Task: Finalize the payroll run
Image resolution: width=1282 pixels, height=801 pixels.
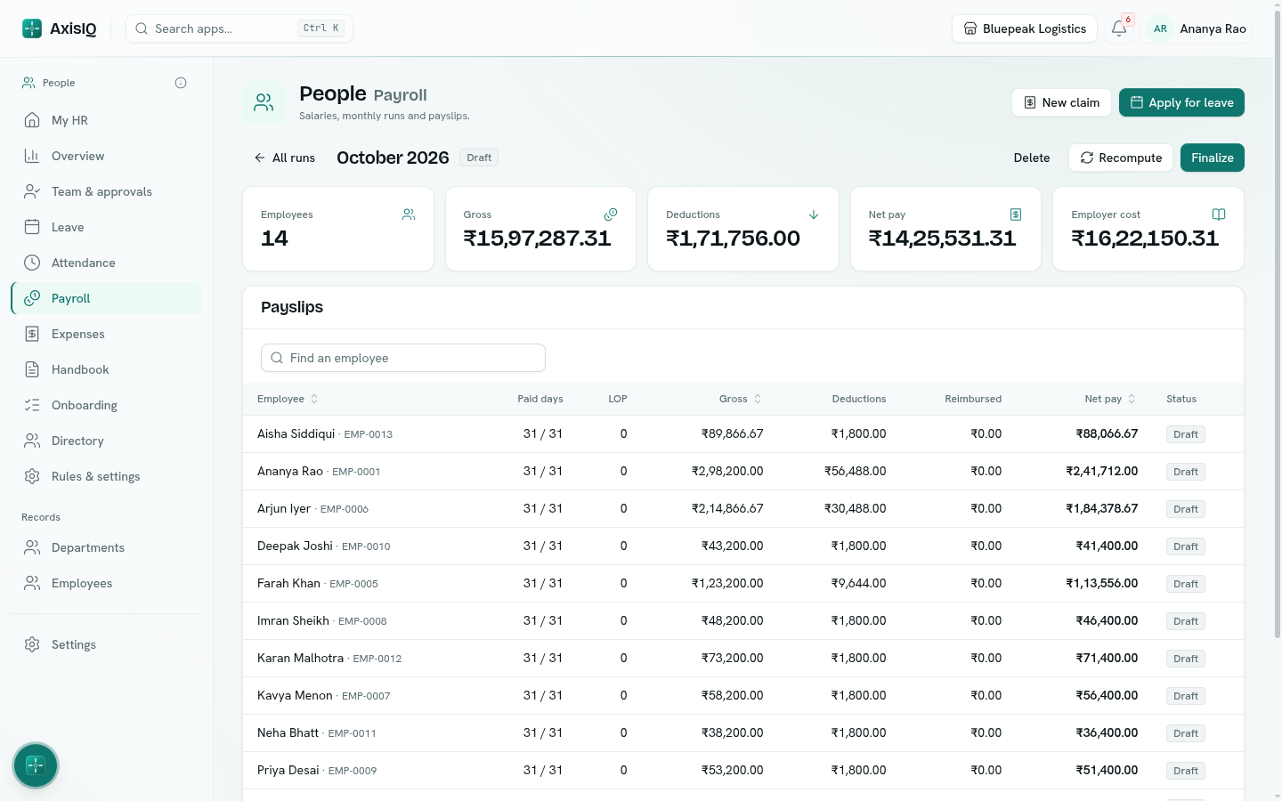Action: [1213, 158]
